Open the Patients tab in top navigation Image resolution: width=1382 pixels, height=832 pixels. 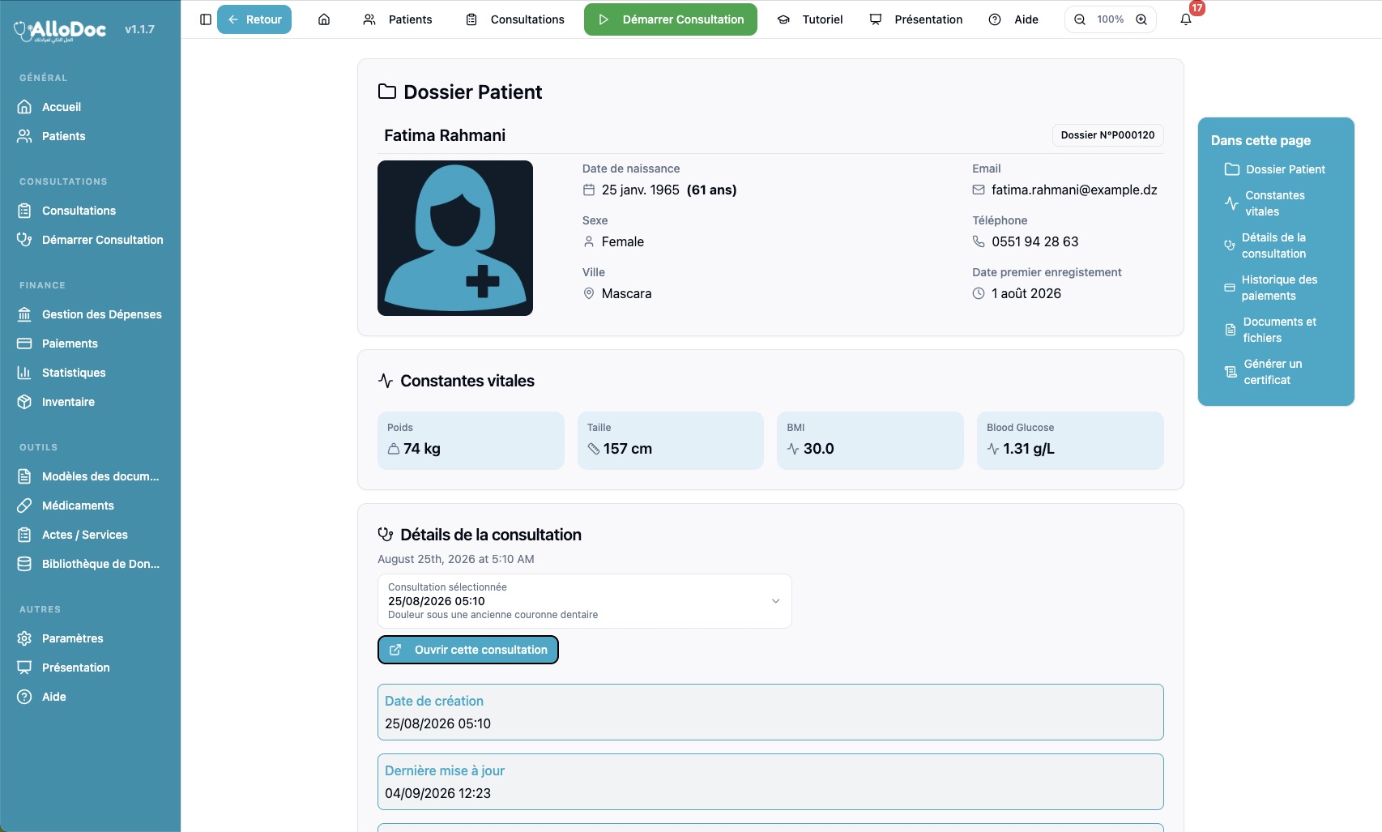click(x=398, y=19)
